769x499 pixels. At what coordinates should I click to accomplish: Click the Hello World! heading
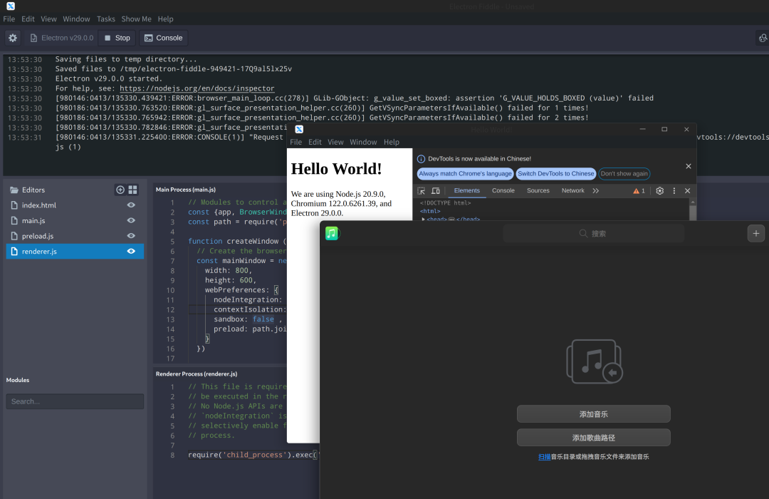[x=336, y=168]
